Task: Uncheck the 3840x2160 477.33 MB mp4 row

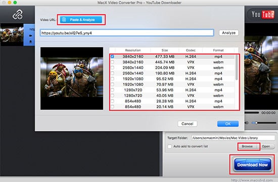Action: point(112,57)
